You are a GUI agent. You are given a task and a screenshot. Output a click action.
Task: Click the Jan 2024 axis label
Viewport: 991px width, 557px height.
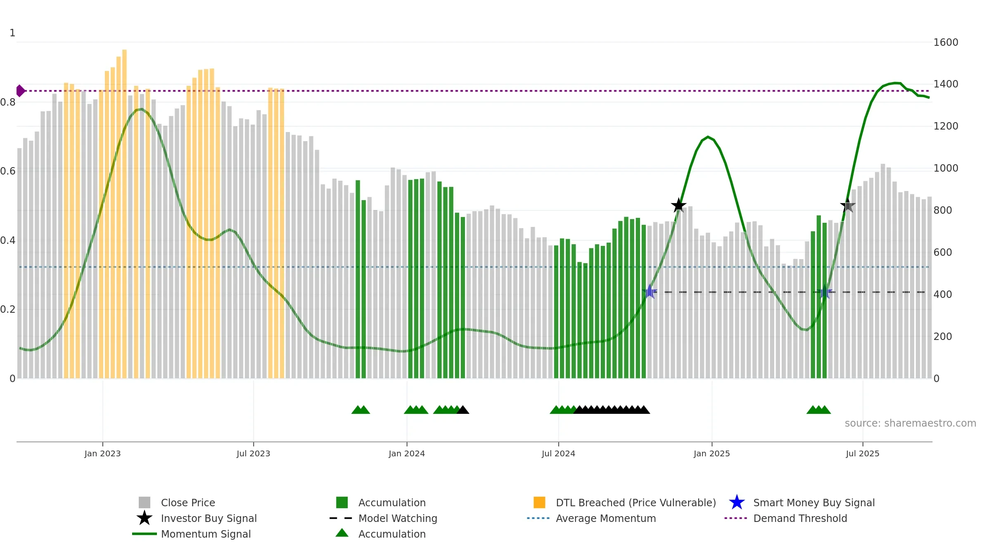[x=407, y=454]
